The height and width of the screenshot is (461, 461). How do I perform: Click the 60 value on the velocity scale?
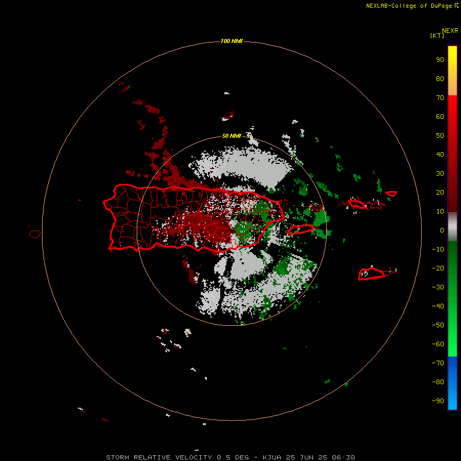tap(440, 117)
